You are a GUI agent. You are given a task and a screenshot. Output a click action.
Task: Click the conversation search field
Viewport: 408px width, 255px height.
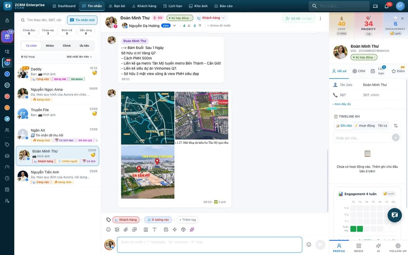point(41,20)
